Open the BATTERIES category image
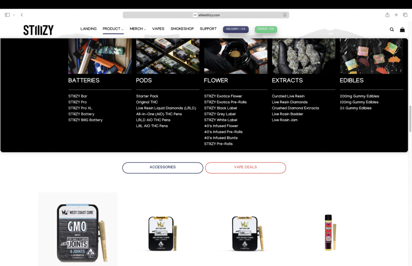The image size is (412, 266). click(100, 56)
